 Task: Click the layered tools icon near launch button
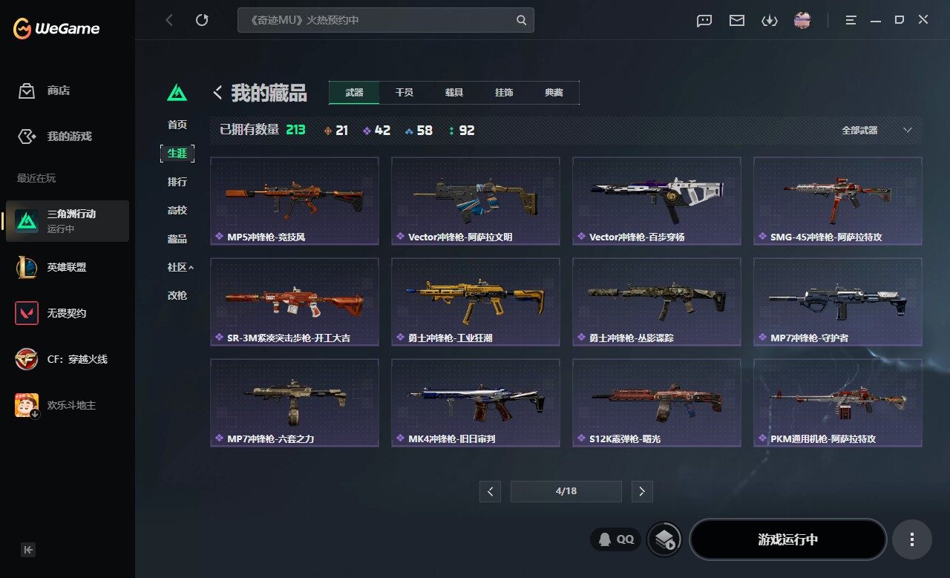(x=664, y=539)
